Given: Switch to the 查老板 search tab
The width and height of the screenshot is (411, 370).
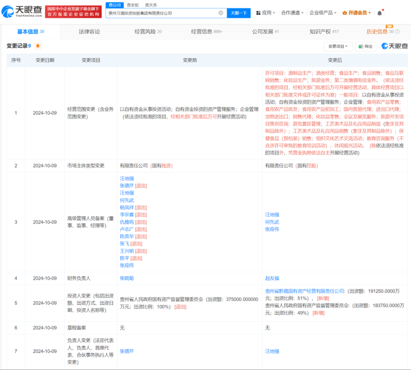Looking at the screenshot, I should coord(133,5).
